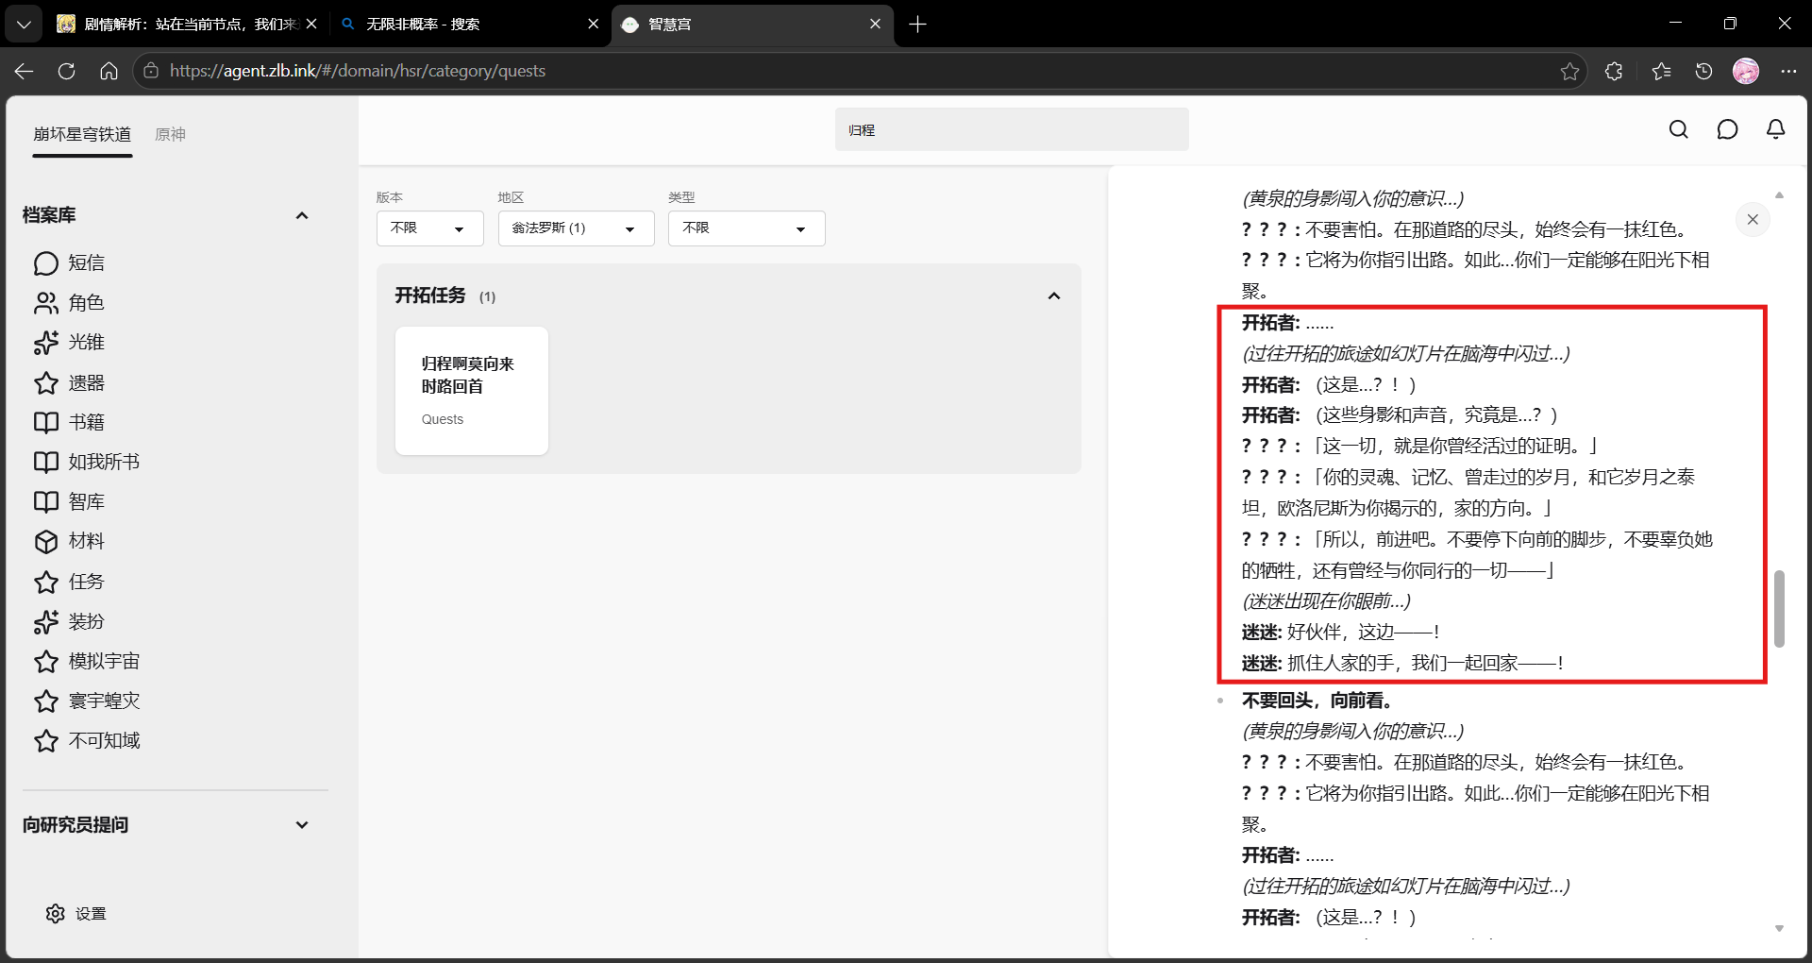
Task: Click the search field containing 归程
Action: click(x=1012, y=129)
